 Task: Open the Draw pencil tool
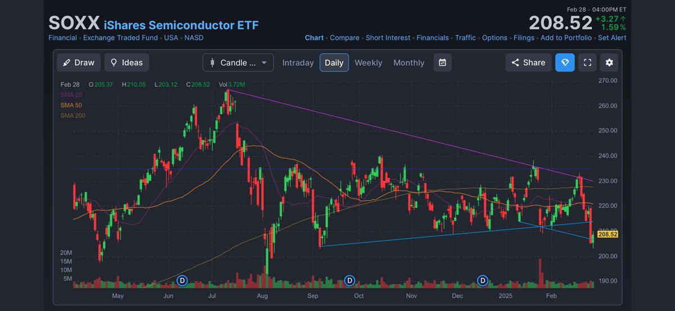[79, 62]
